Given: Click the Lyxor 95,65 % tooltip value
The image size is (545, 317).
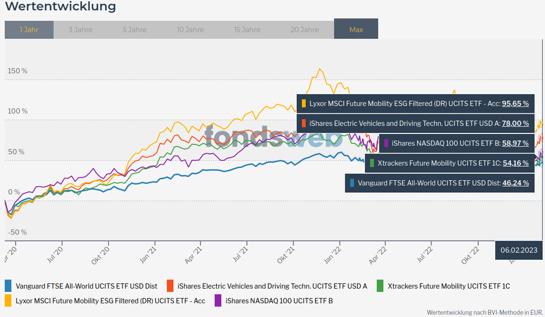Looking at the screenshot, I should click(515, 103).
